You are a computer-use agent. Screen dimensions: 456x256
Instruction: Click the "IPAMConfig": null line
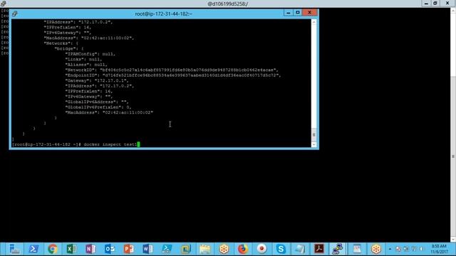[90, 54]
